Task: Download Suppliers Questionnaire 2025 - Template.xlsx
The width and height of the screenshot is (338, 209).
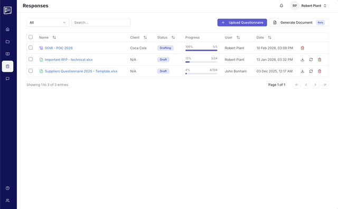Action: click(x=303, y=71)
